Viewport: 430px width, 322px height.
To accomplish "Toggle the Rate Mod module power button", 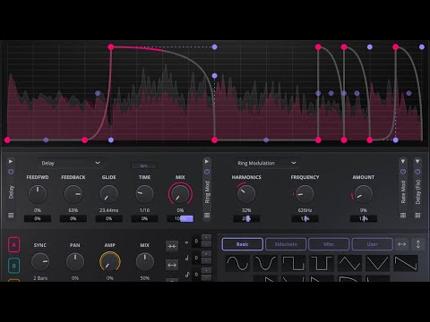I will pyautogui.click(x=403, y=172).
